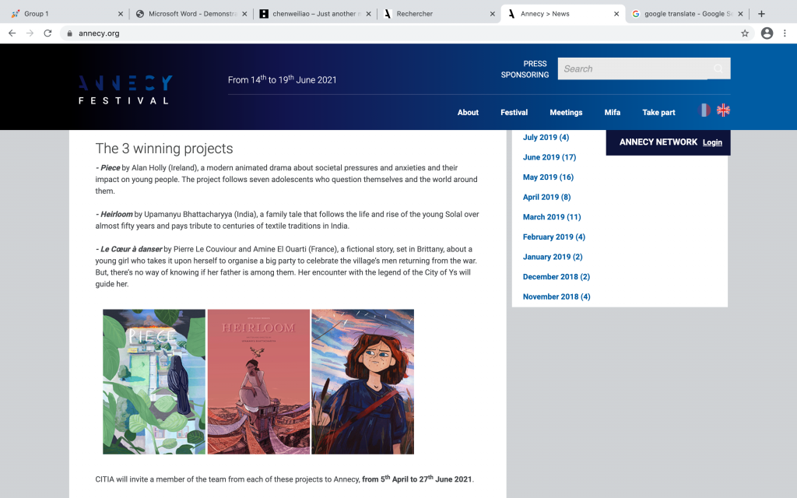Viewport: 797px width, 498px height.
Task: Go forward with the browser forward arrow
Action: pos(30,33)
